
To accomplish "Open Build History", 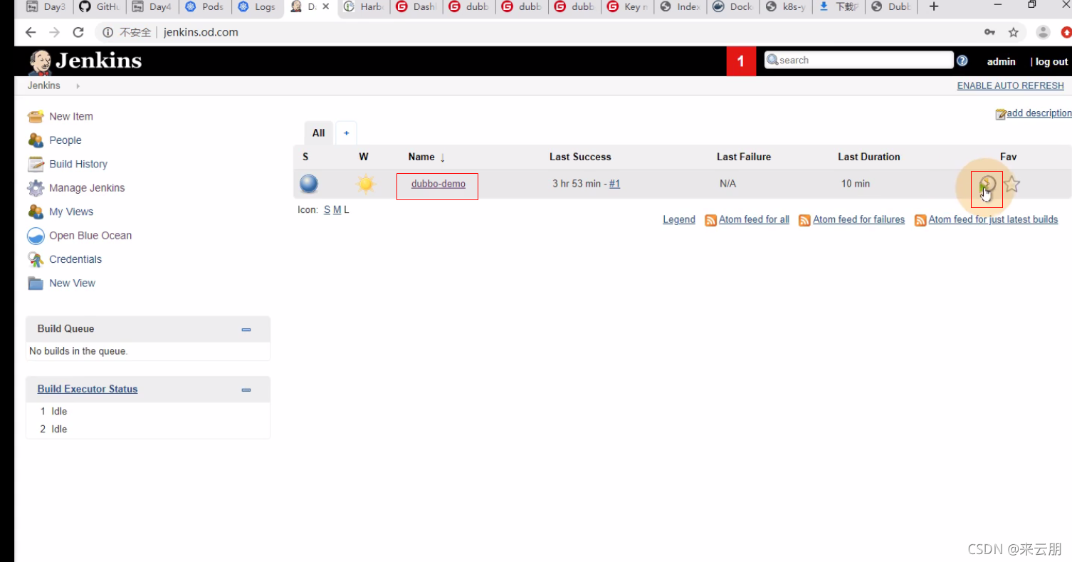I will 78,164.
